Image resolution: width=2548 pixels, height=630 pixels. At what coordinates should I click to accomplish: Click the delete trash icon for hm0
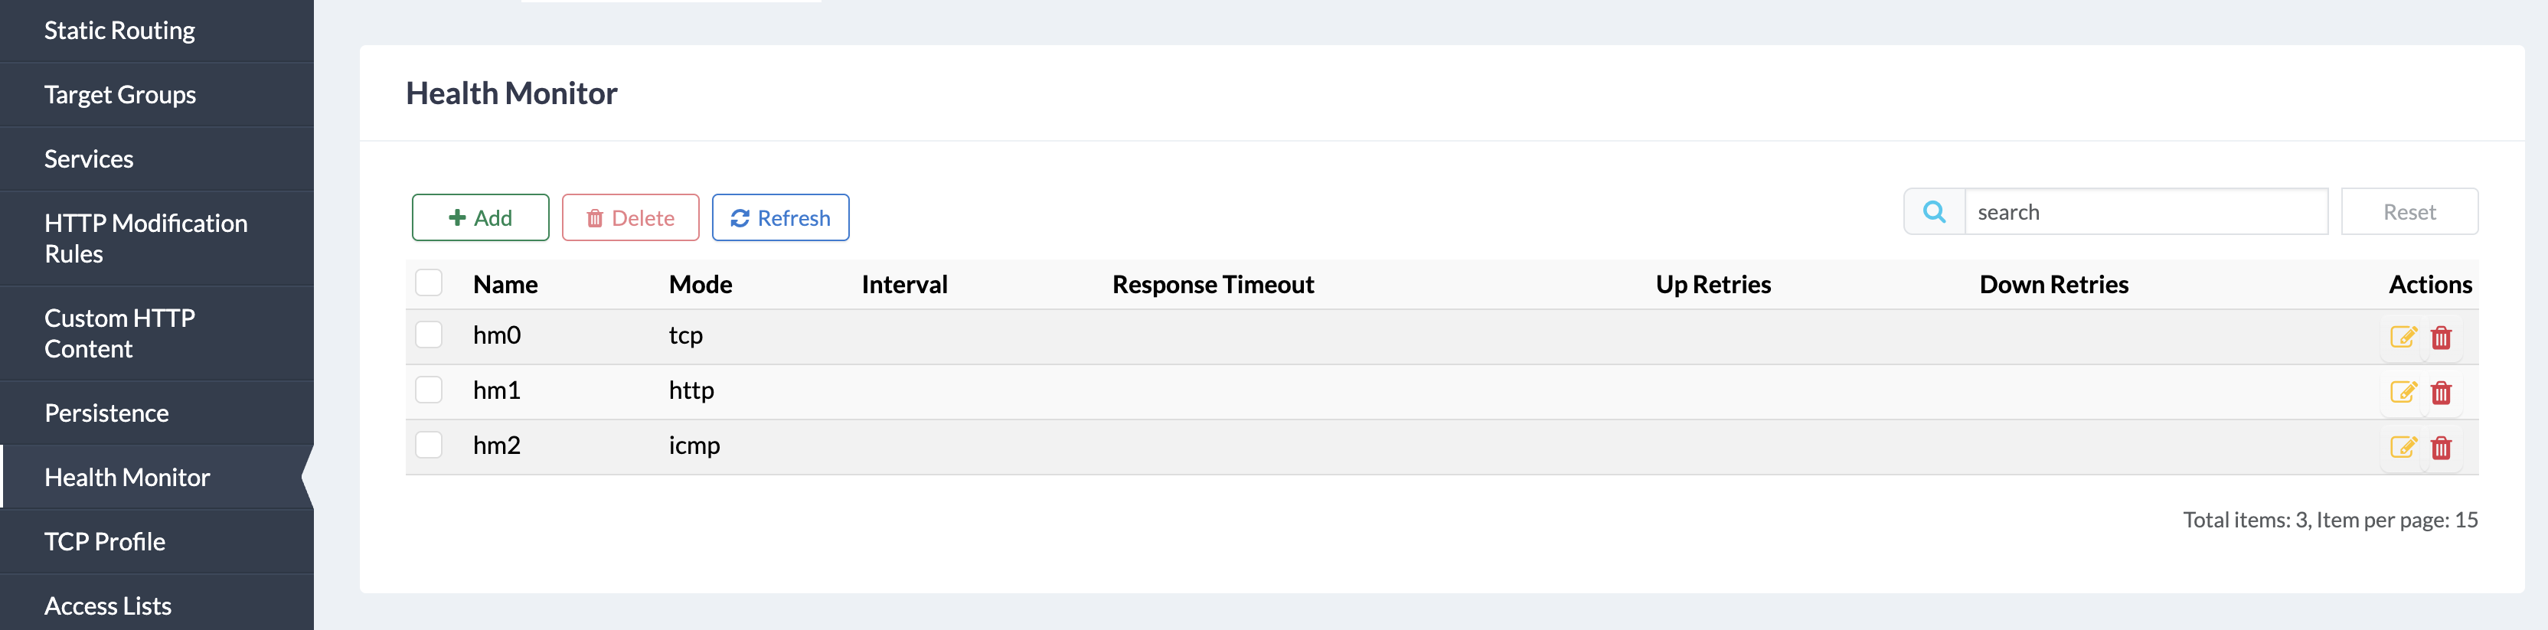[2441, 338]
